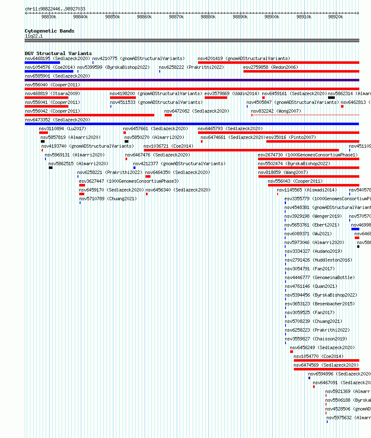This screenshot has height=438, width=371.
Task: Open nsv556040 (Cooper2011) variant label
Action: point(53,85)
